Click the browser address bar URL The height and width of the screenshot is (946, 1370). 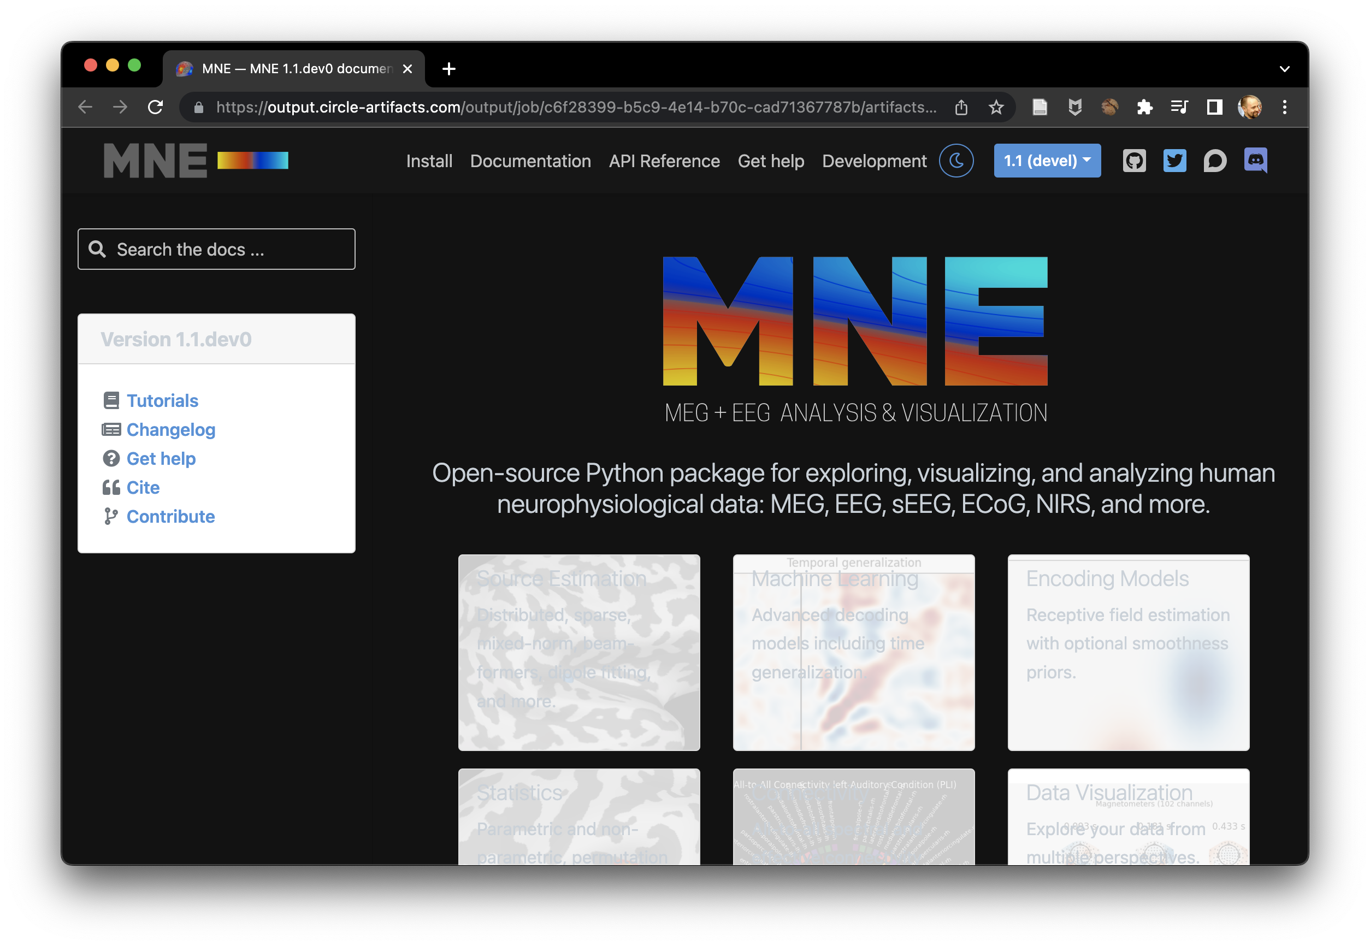[x=576, y=107]
